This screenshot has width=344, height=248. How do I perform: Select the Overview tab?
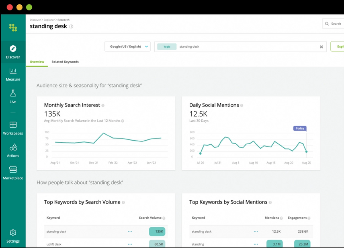(37, 62)
